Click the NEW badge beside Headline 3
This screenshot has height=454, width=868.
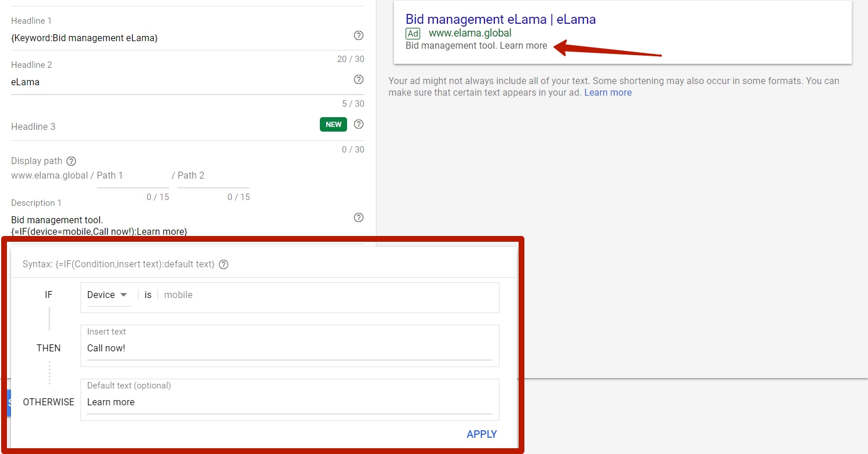coord(334,124)
